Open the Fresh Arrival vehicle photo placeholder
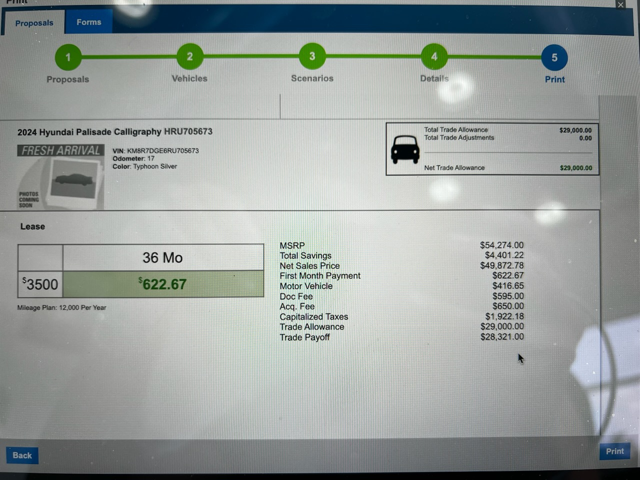This screenshot has width=640, height=480. pyautogui.click(x=61, y=176)
